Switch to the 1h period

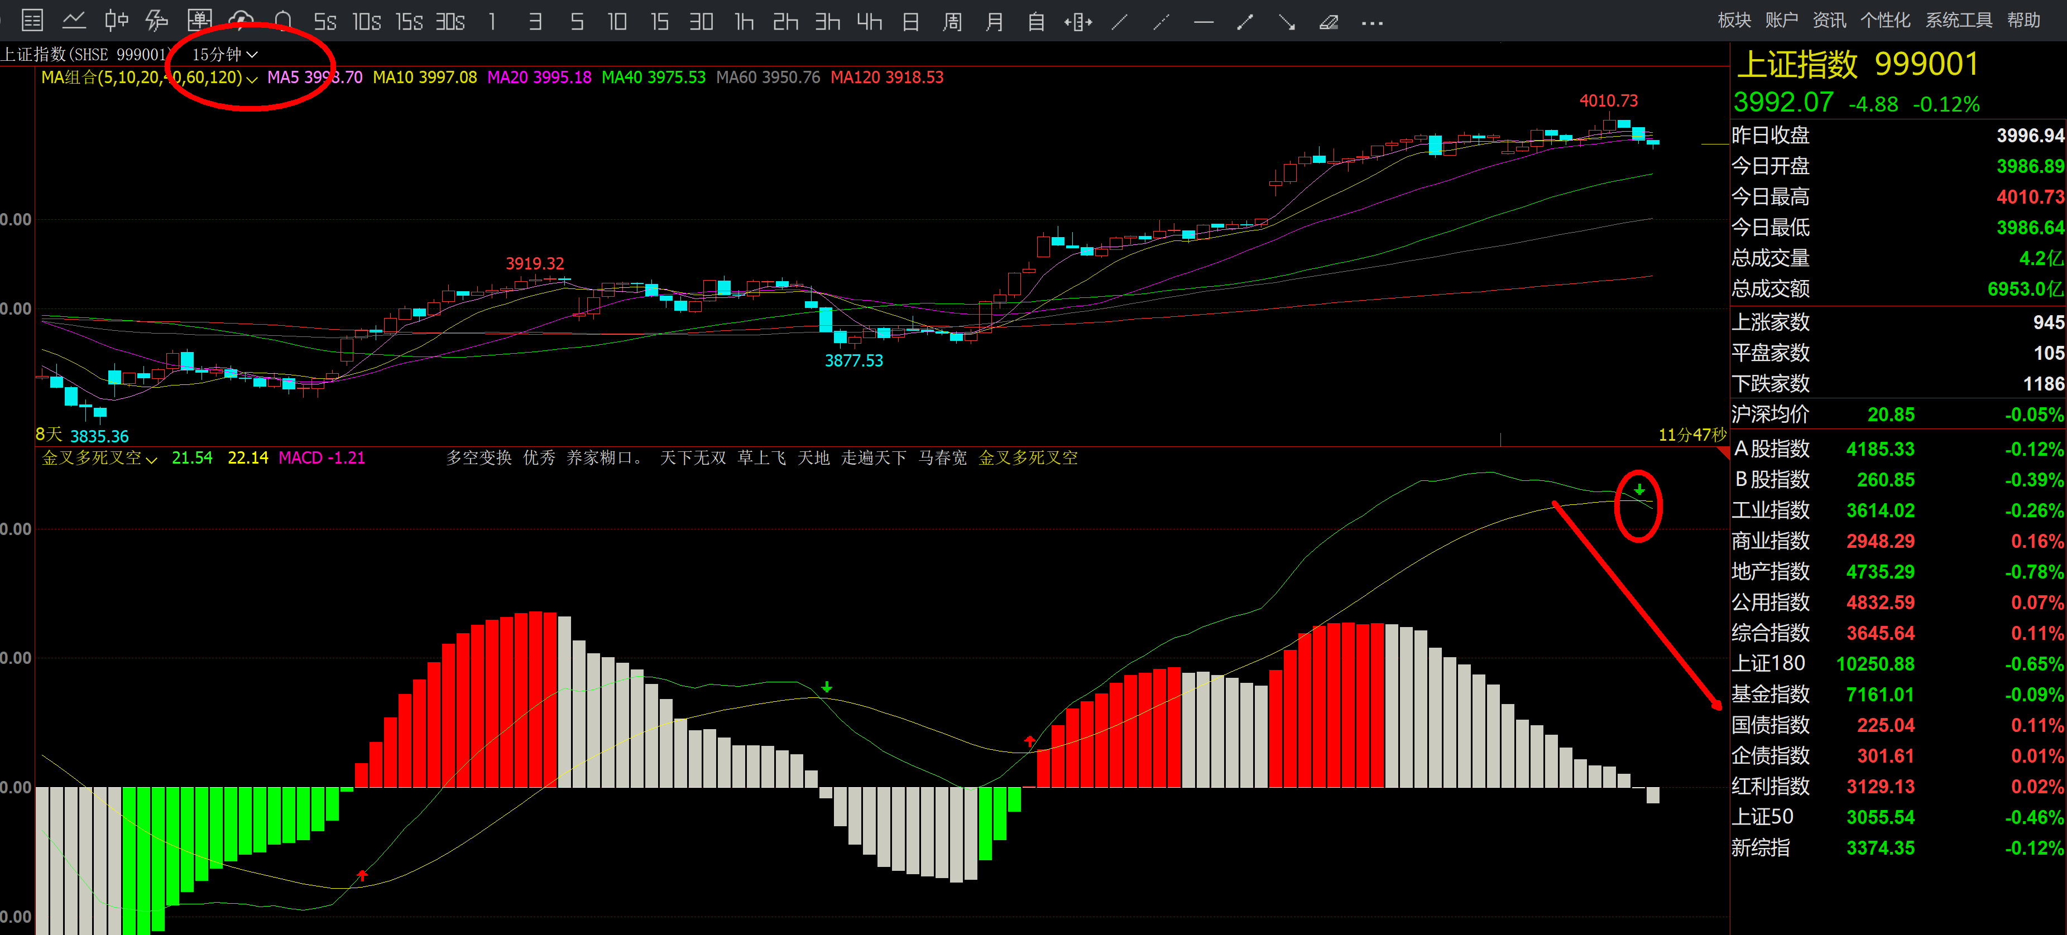click(744, 22)
